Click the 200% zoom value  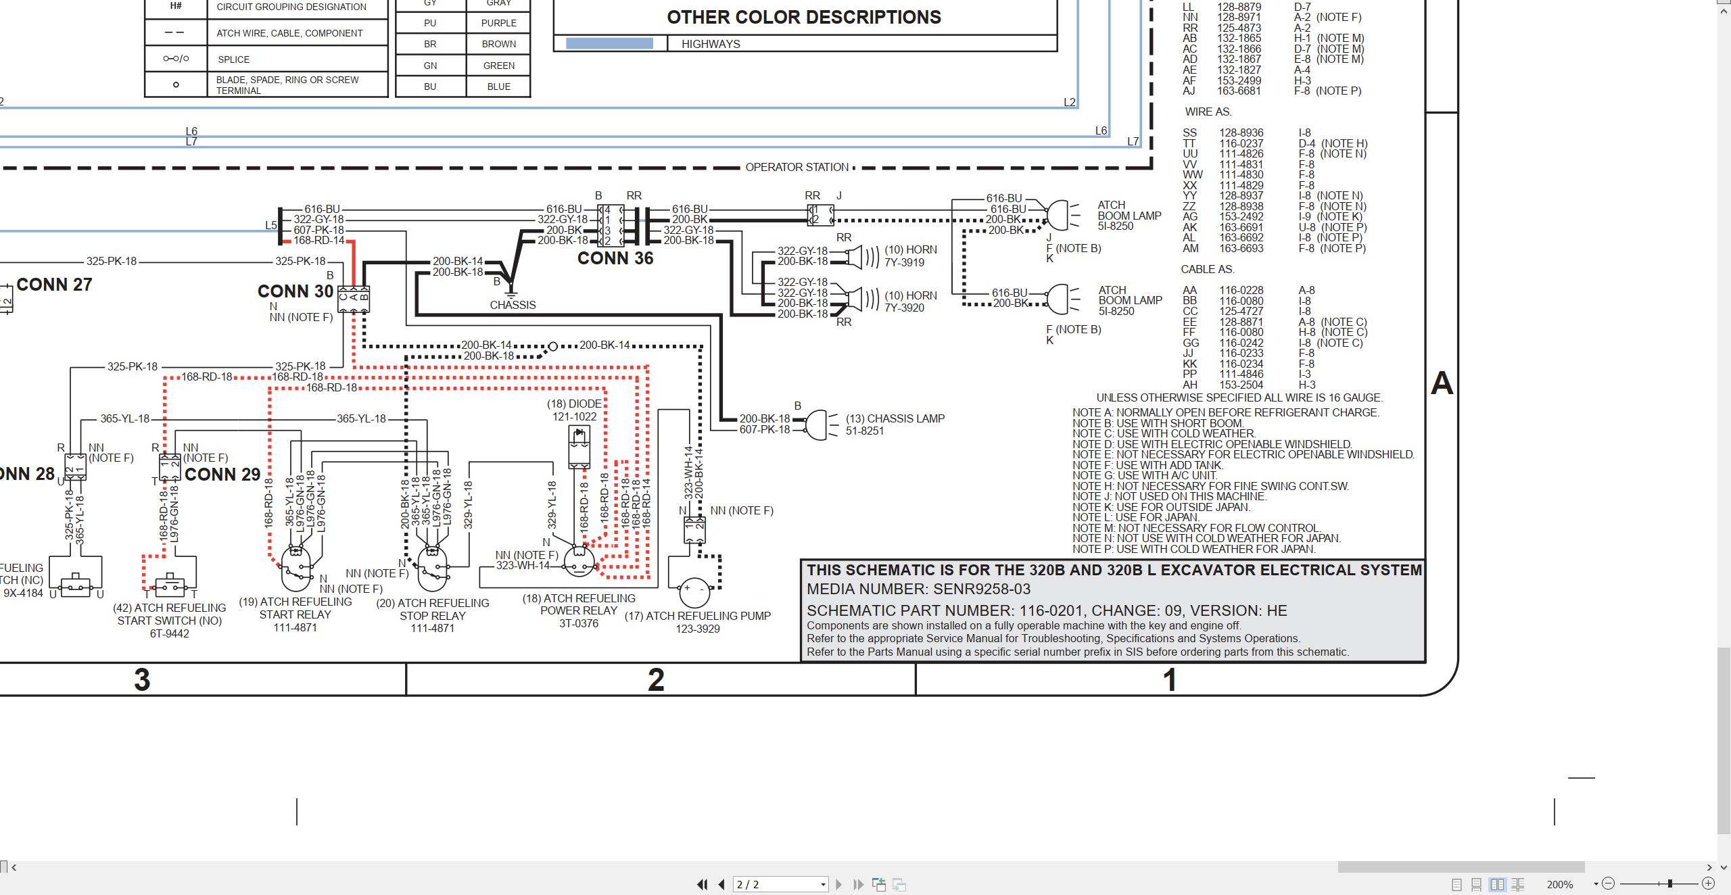tap(1560, 884)
